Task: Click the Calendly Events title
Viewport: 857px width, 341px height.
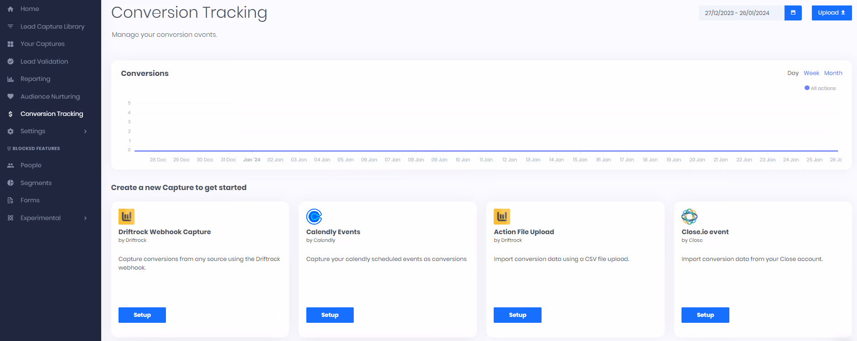Action: 333,232
